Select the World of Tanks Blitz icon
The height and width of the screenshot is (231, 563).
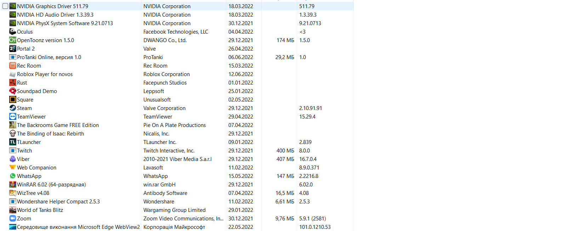tap(13, 210)
